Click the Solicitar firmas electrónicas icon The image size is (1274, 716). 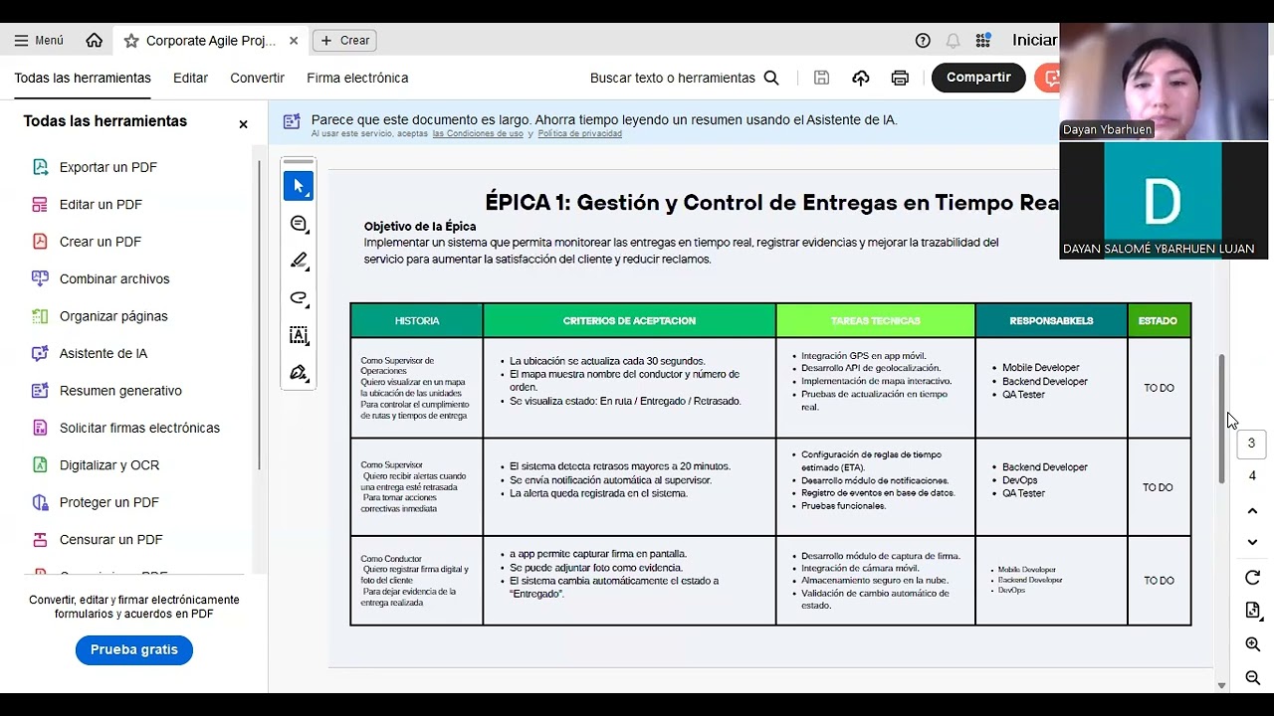[40, 428]
